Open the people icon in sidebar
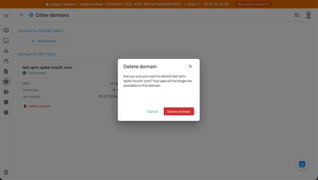This screenshot has height=180, width=318. pos(6,51)
